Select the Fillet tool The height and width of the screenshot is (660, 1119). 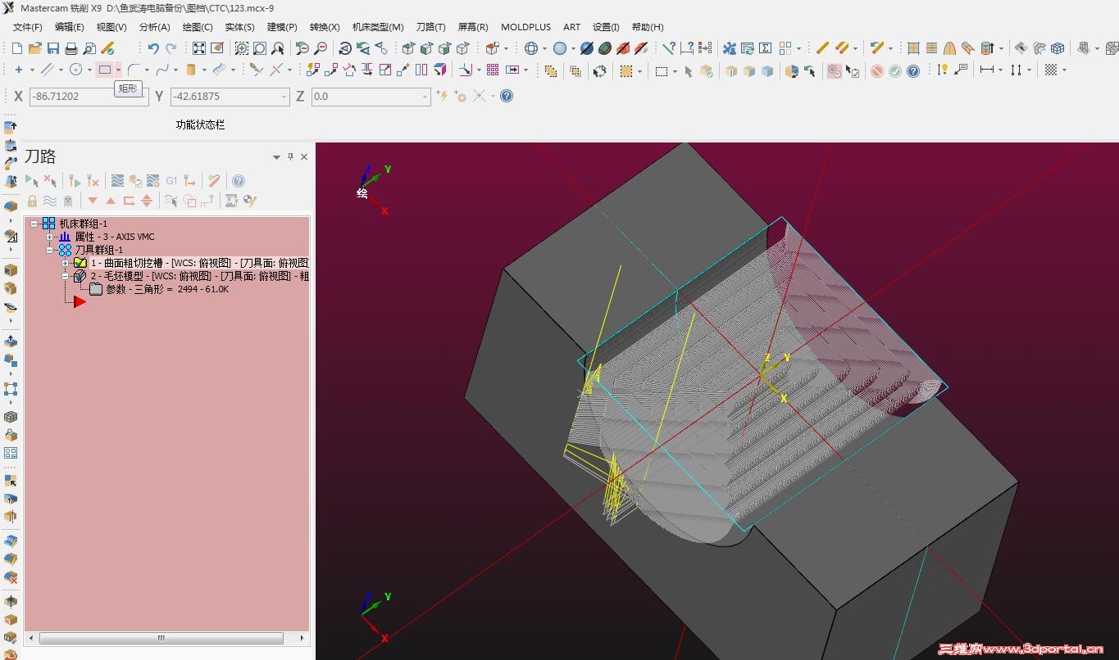[134, 70]
